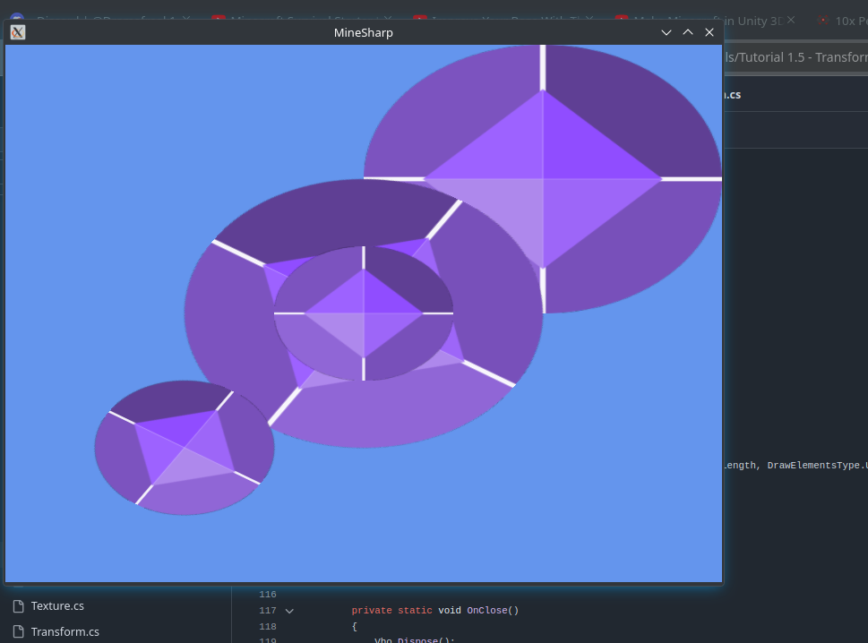The width and height of the screenshot is (868, 643).
Task: Collapse the OnClose method at line 117
Action: (289, 611)
